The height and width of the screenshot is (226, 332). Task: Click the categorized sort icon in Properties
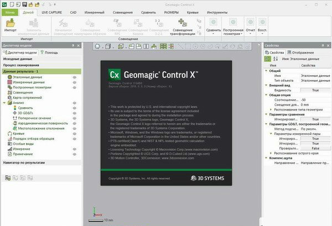(268, 59)
